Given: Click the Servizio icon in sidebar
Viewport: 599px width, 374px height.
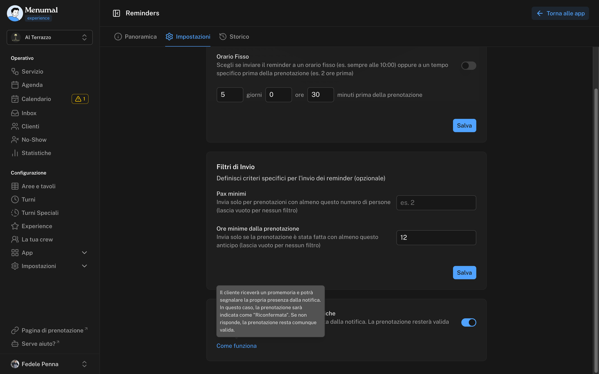Looking at the screenshot, I should 15,71.
